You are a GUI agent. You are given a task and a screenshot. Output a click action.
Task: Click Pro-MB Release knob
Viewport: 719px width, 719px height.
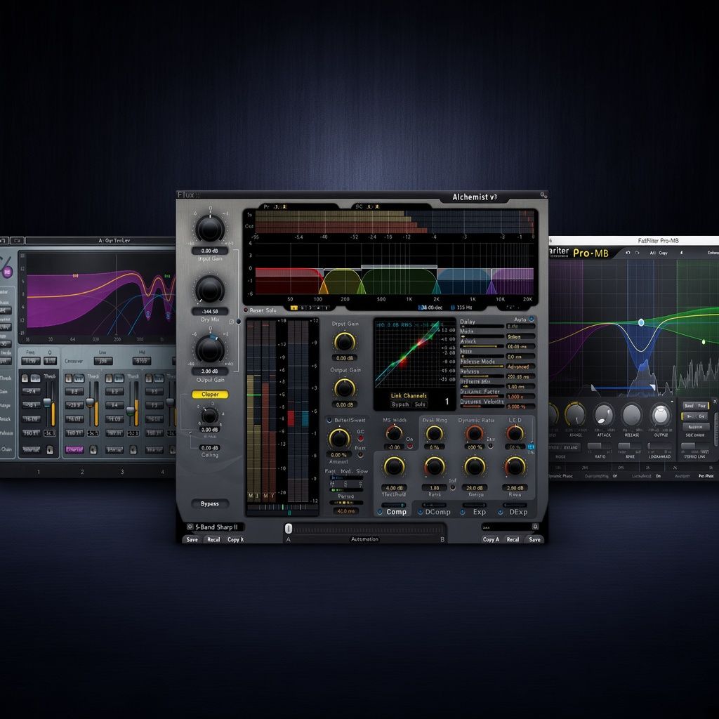(x=631, y=414)
